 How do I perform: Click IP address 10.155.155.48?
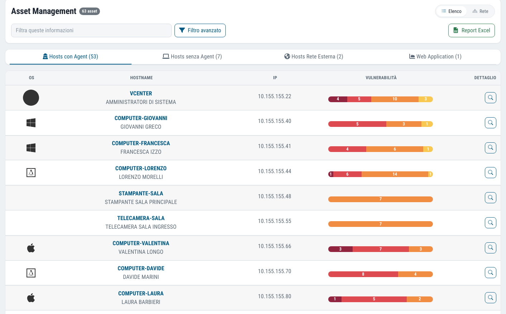pyautogui.click(x=275, y=196)
